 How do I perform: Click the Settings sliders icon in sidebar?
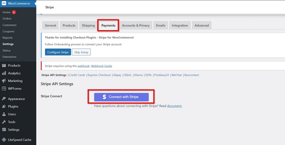(x=4, y=130)
